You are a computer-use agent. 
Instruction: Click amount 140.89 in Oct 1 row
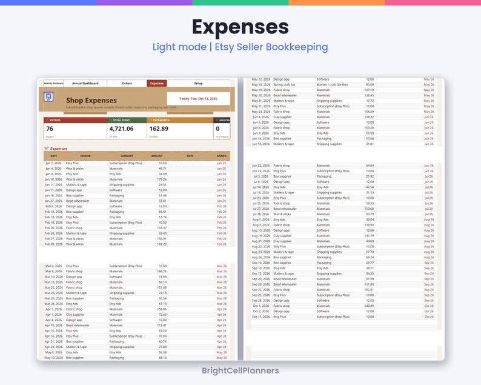coord(369,306)
